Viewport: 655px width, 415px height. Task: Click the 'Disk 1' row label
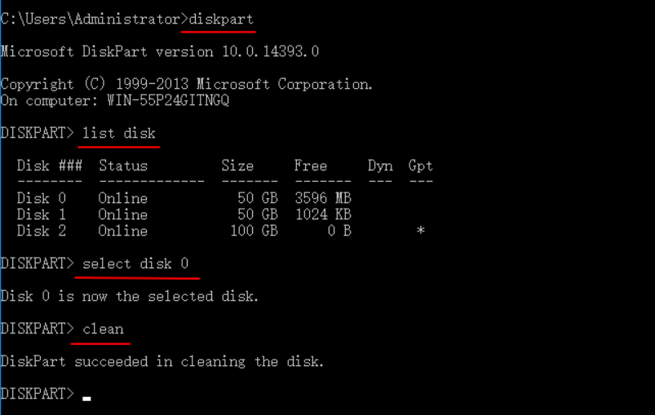[x=41, y=214]
